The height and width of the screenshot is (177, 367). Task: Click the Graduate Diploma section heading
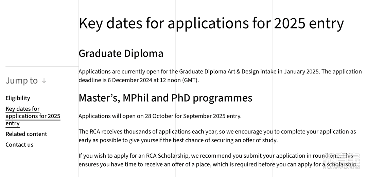coord(121,53)
